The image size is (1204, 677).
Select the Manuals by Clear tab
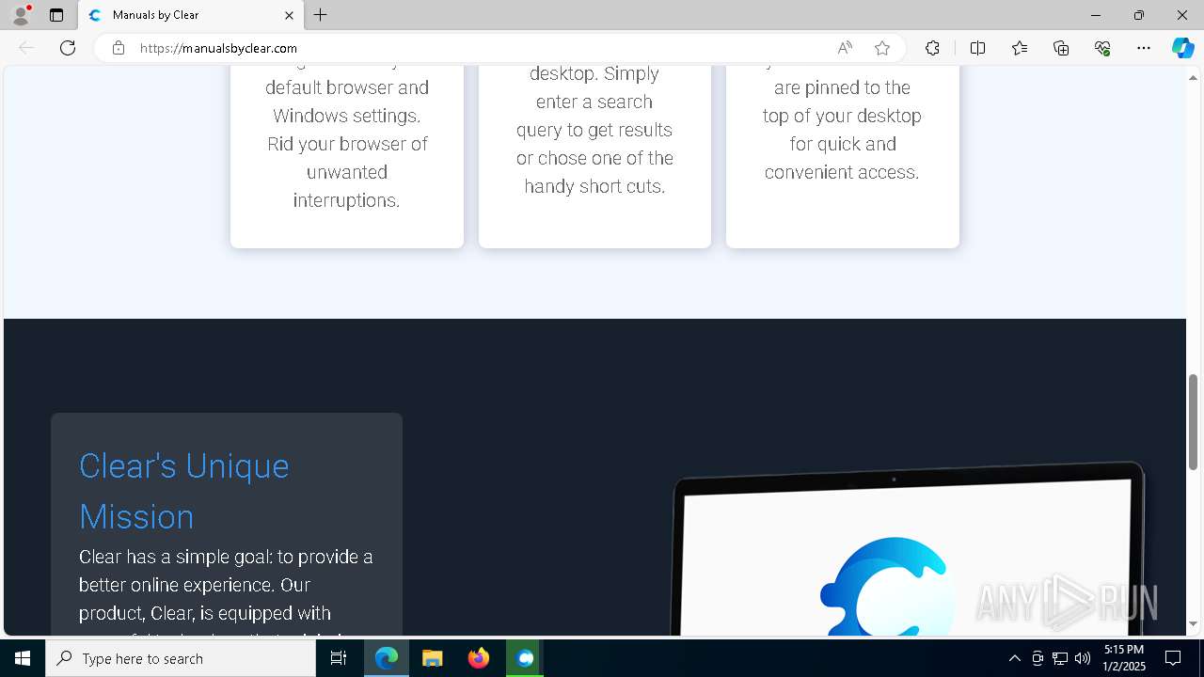pos(191,15)
